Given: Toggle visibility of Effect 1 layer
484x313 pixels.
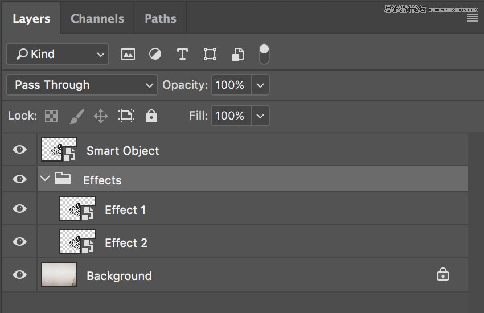Looking at the screenshot, I should click(20, 209).
